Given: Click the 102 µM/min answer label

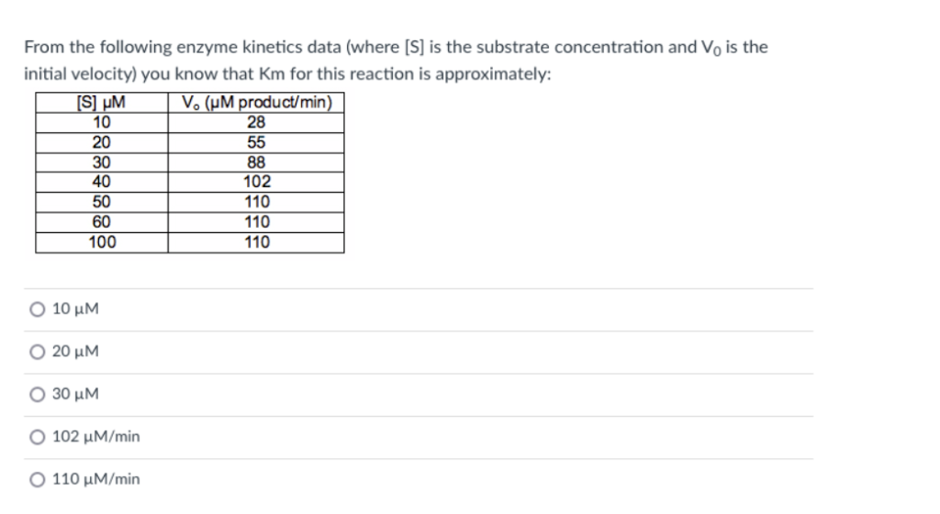Looking at the screenshot, I should point(95,436).
